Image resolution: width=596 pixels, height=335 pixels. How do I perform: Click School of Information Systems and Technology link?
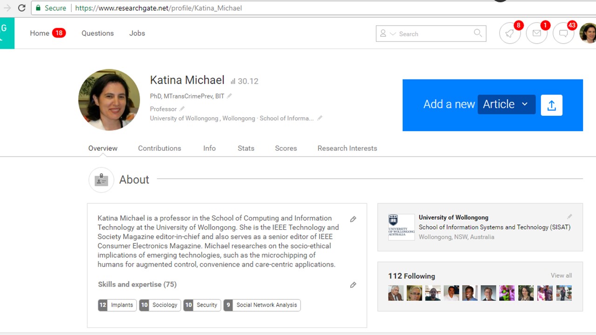[x=494, y=227]
